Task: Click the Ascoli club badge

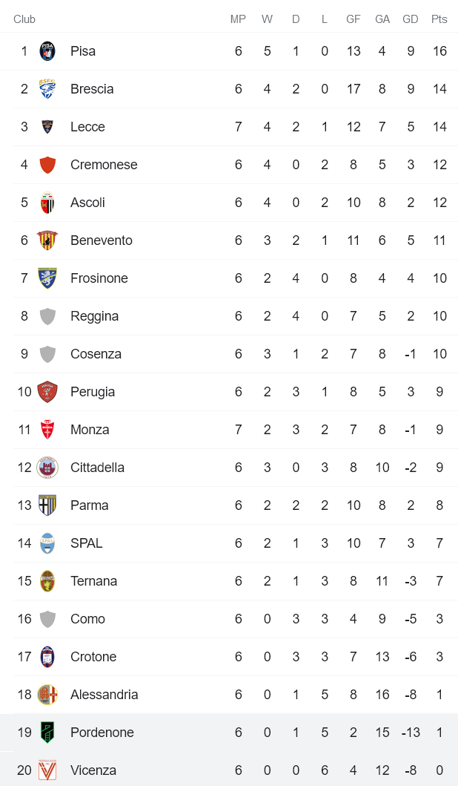Action: coord(47,203)
